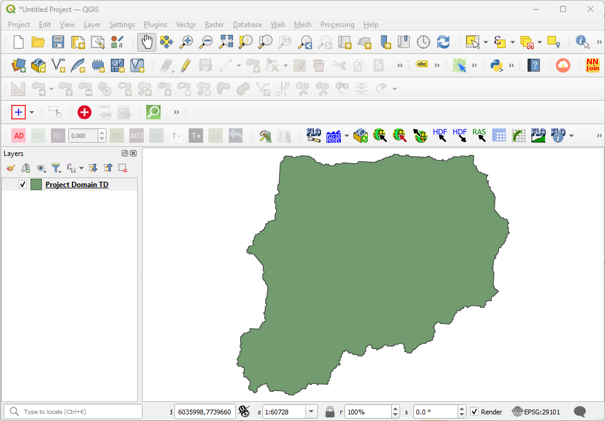Open the filter legend dropdown in Layers panel
This screenshot has height=421, width=605.
tap(56, 169)
